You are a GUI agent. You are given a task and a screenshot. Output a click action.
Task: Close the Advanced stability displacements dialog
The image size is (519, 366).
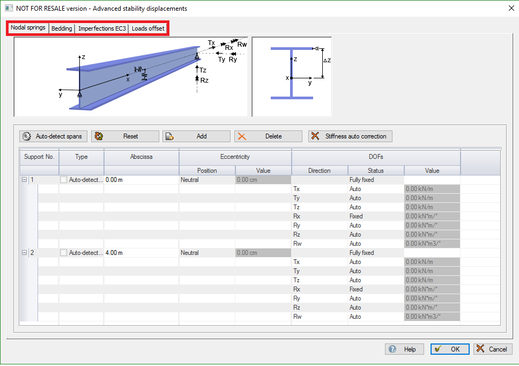click(510, 8)
